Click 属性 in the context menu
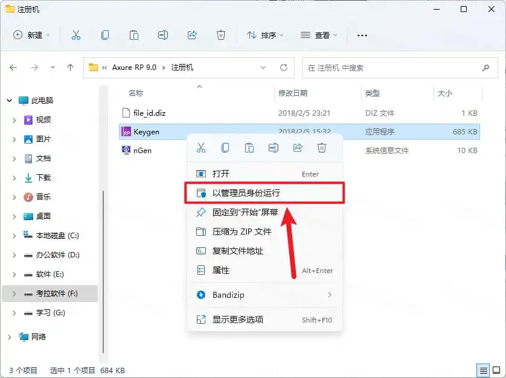The width and height of the screenshot is (506, 378). [x=264, y=270]
